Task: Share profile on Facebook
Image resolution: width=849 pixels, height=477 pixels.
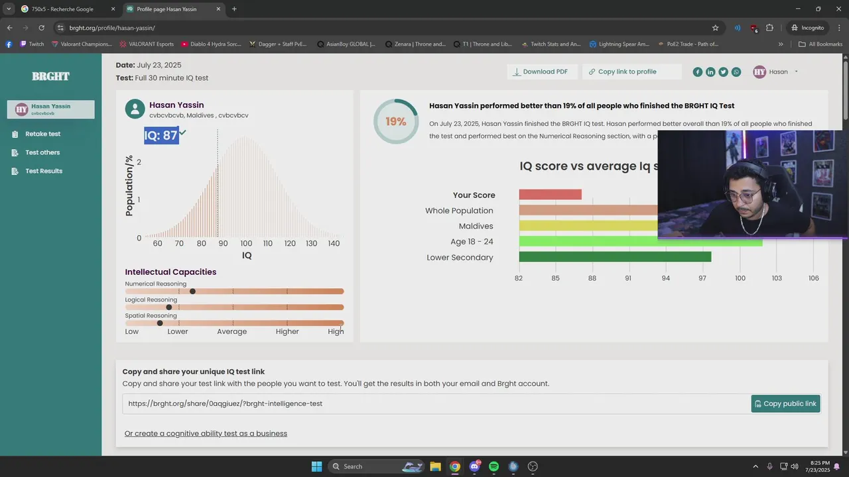Action: 698,72
